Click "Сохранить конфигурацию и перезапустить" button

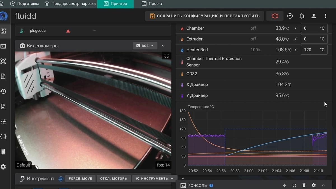[205, 16]
